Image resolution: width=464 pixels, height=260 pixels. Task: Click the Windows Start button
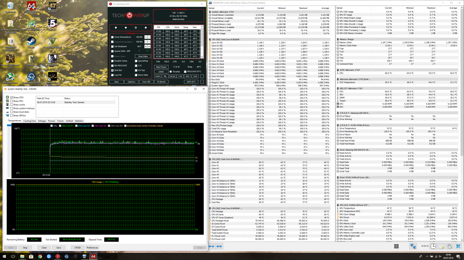pos(5,255)
